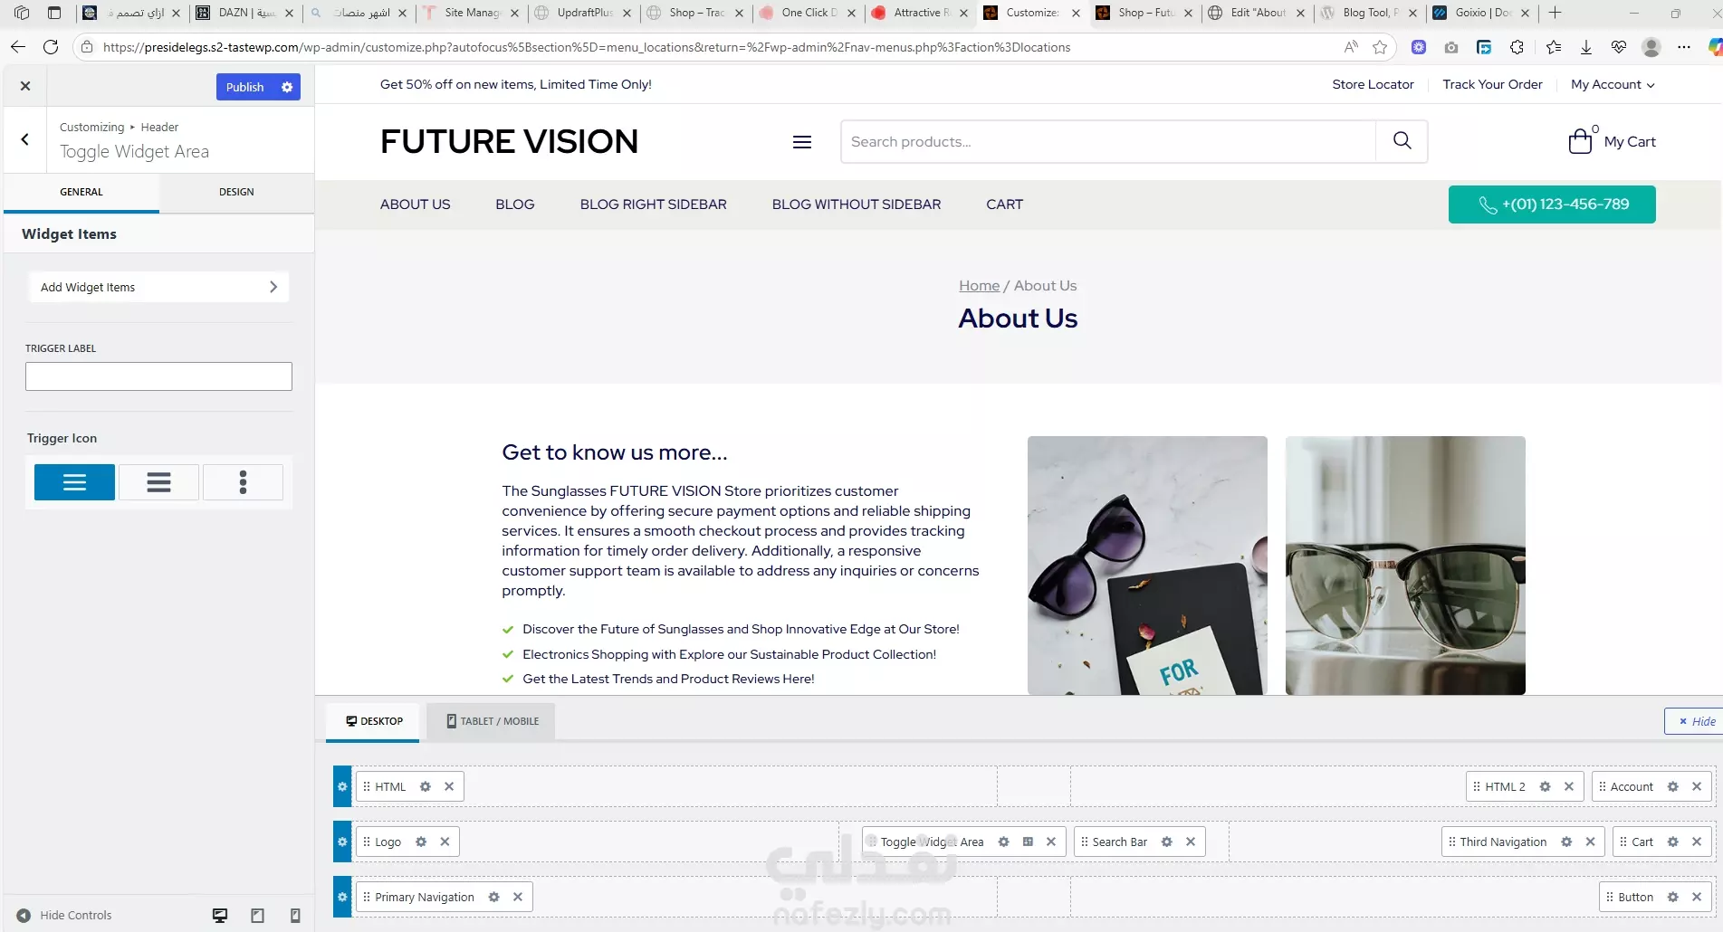Close the Customizer with the X button
Screen dimensions: 1723x932
(25, 86)
